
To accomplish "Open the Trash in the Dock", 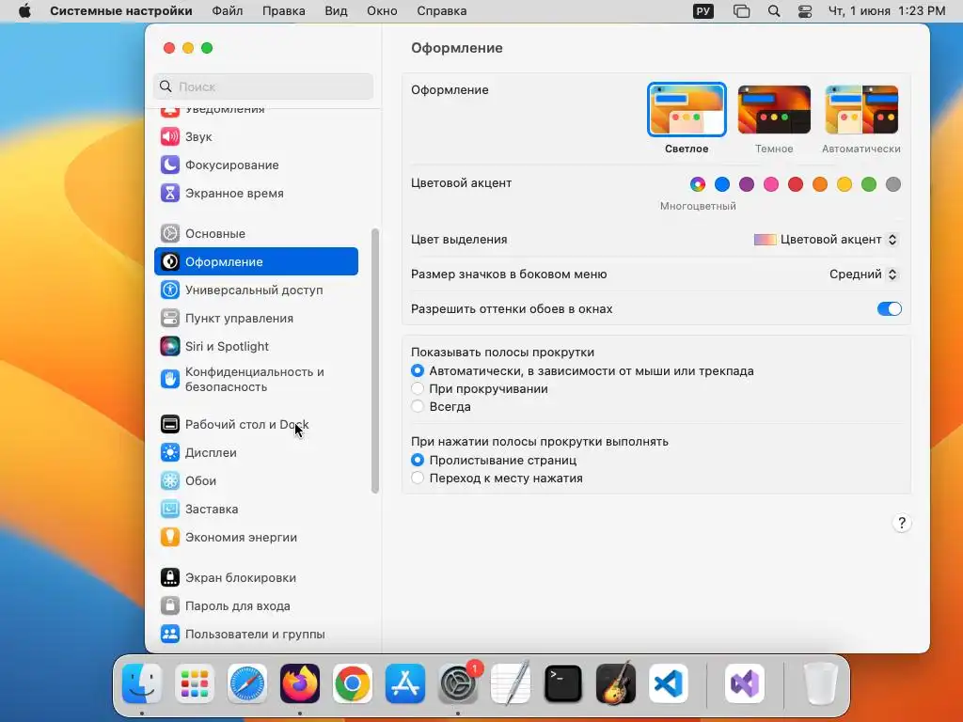I will coord(820,683).
